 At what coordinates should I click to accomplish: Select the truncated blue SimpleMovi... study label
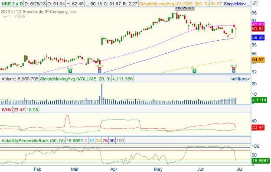[237, 3]
